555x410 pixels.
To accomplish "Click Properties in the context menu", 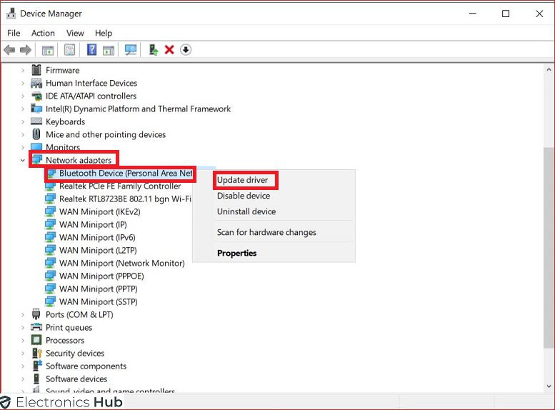I will [x=236, y=253].
